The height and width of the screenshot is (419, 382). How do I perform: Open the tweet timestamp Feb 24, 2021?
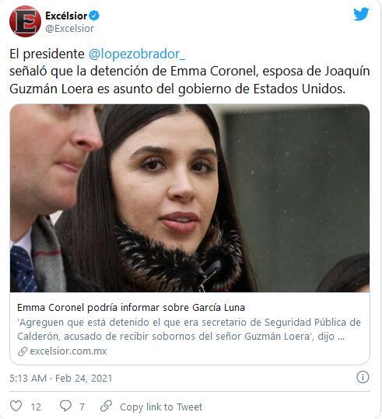click(61, 378)
